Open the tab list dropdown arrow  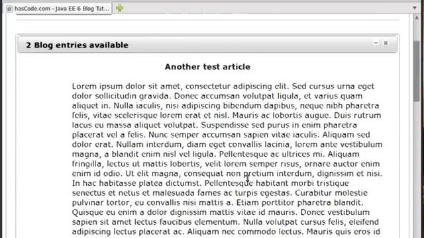(x=415, y=8)
